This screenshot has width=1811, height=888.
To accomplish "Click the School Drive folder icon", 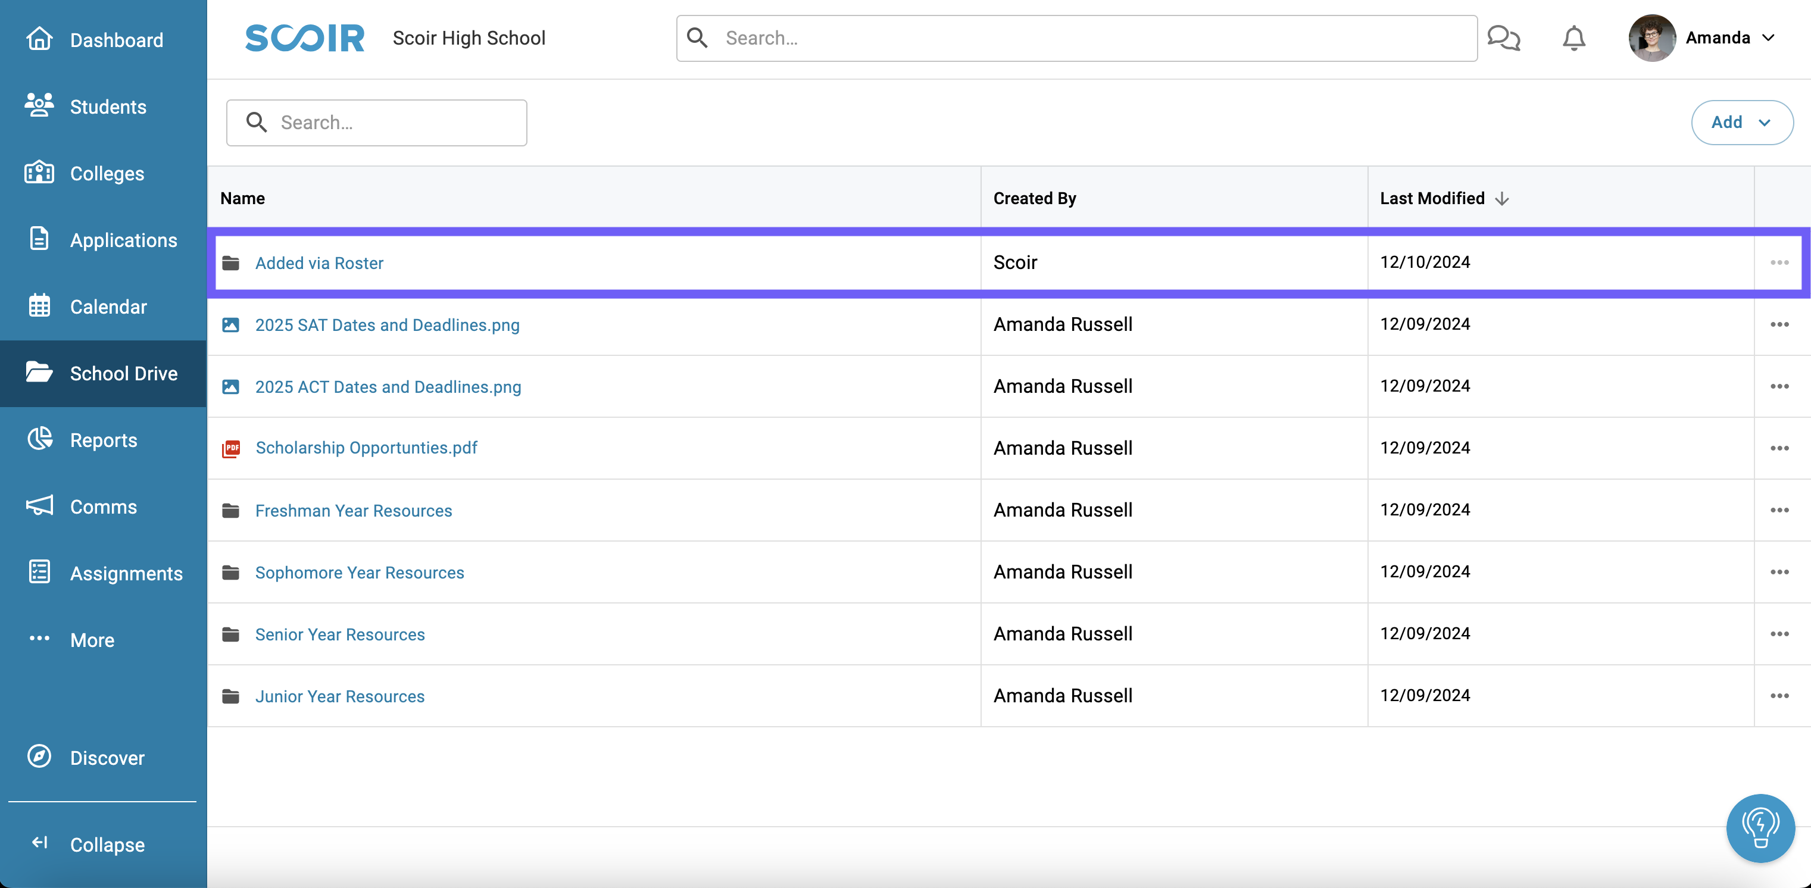I will [39, 372].
